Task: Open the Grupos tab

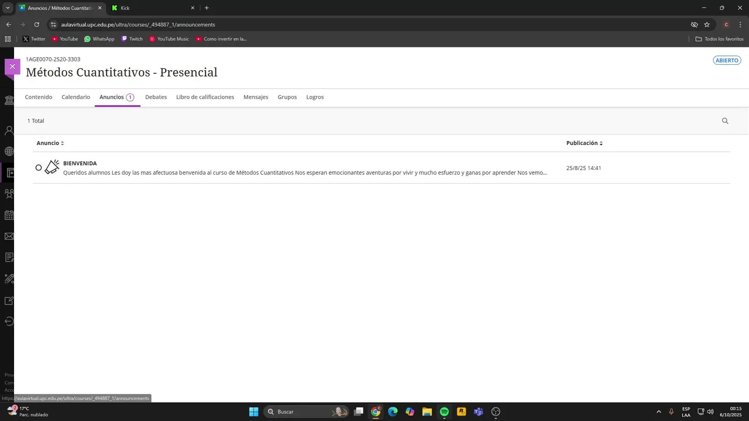Action: 287,97
